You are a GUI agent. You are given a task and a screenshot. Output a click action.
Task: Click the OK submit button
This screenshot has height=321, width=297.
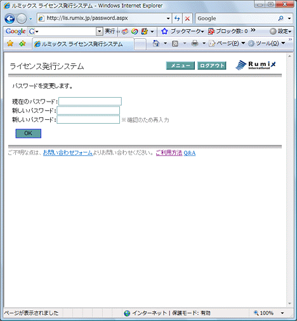[29, 133]
